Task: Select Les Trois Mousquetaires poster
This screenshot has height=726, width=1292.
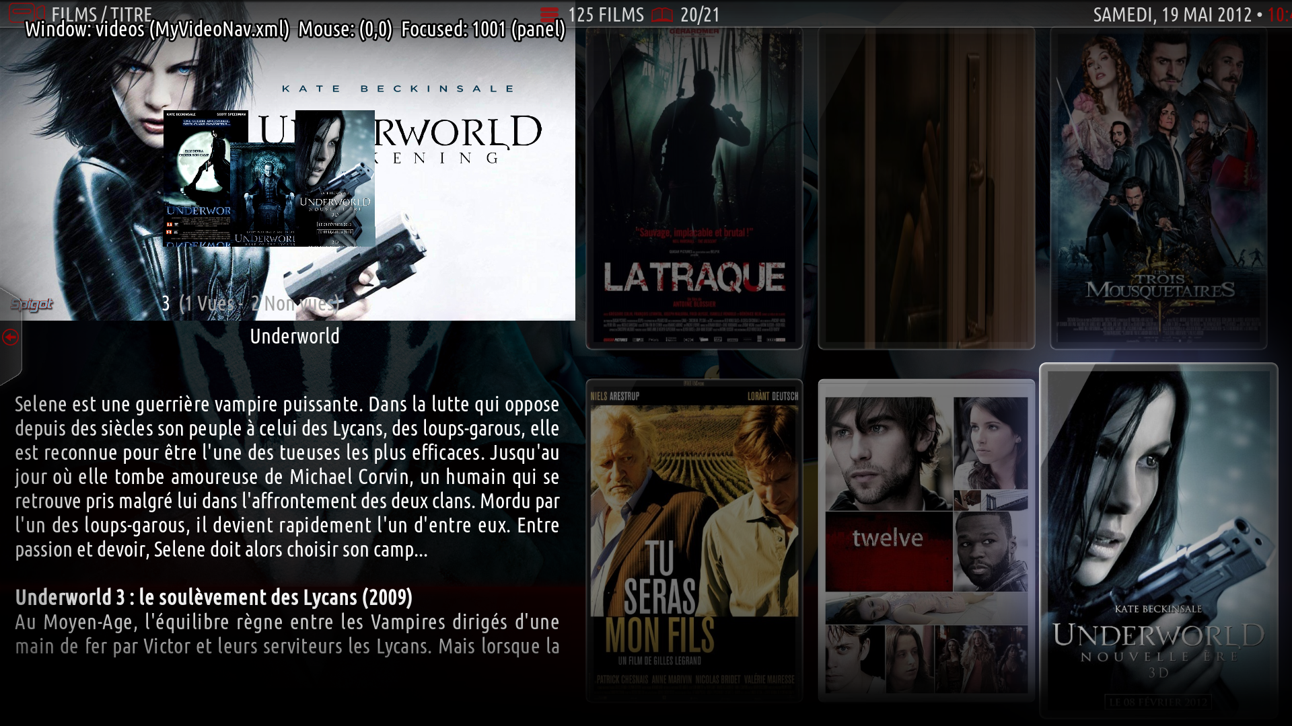Action: click(x=1158, y=188)
